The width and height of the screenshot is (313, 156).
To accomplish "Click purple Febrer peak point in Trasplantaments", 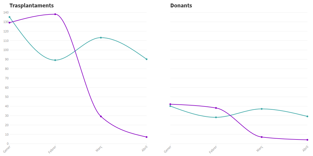I will click(x=55, y=14).
